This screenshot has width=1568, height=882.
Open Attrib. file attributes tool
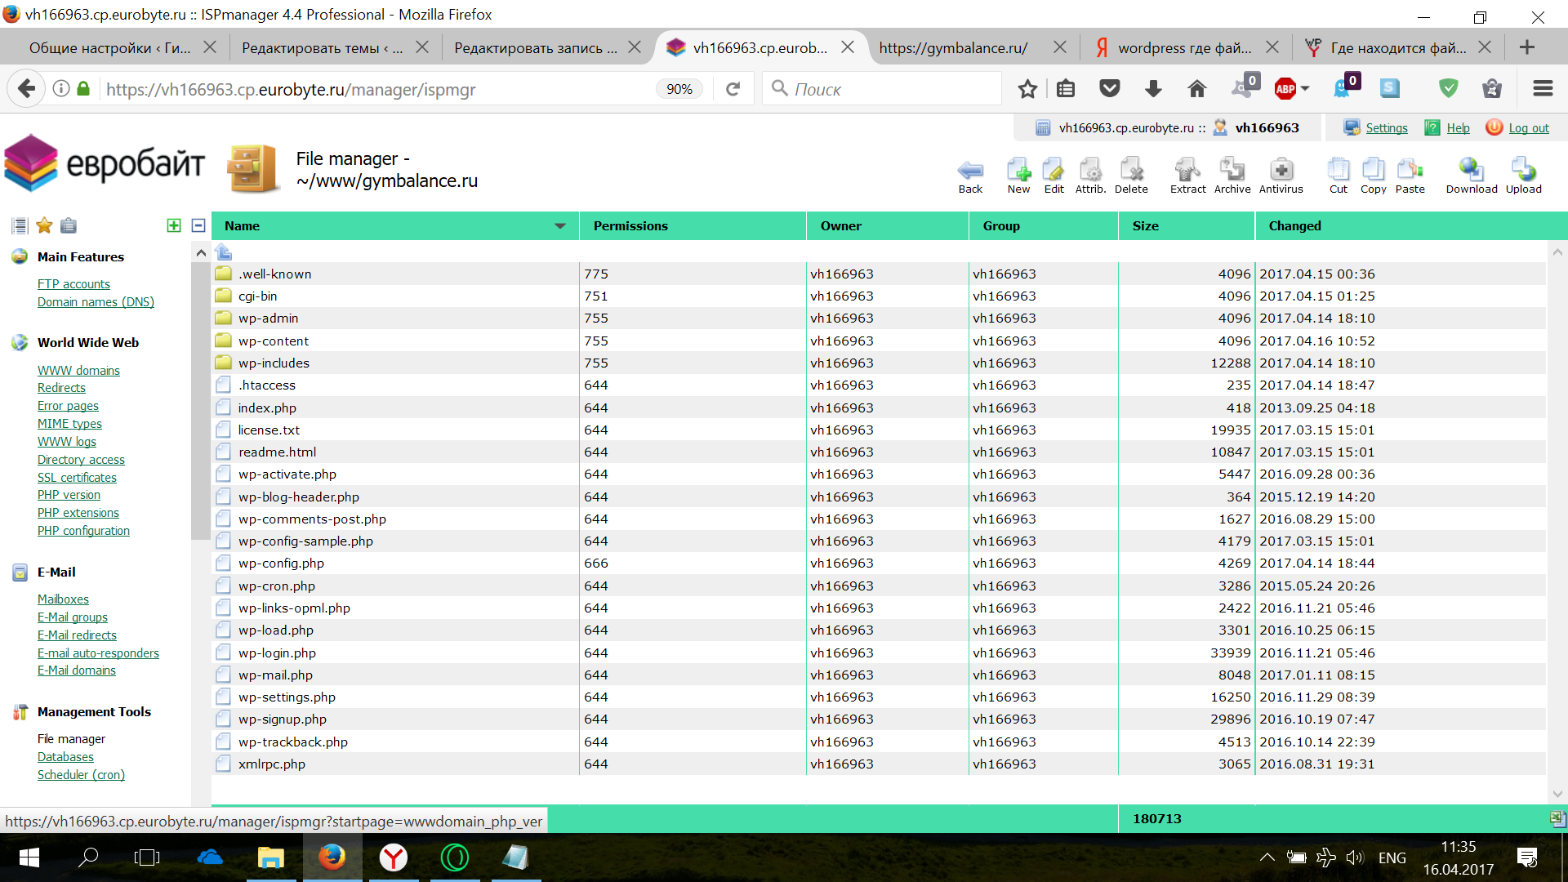coord(1090,176)
